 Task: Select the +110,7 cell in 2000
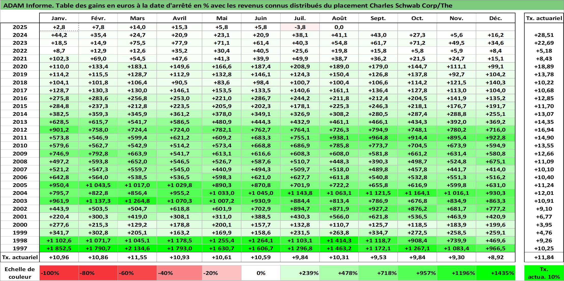coord(339,225)
